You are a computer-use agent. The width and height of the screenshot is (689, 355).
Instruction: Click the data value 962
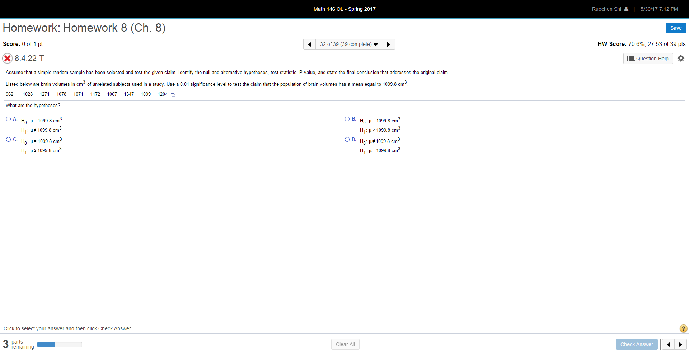(x=10, y=94)
